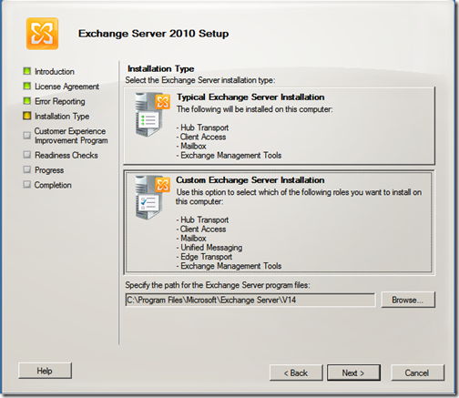Cancel the Exchange setup
The height and width of the screenshot is (398, 459).
(x=417, y=372)
